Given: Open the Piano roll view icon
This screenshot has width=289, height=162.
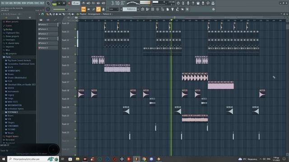Looking at the screenshot, I should tap(148, 9).
